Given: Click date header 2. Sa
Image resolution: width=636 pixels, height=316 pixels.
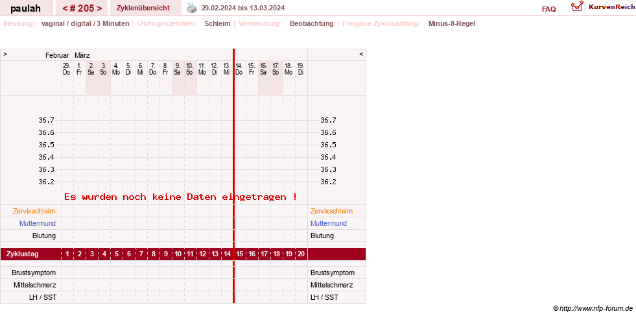Looking at the screenshot, I should 91,69.
